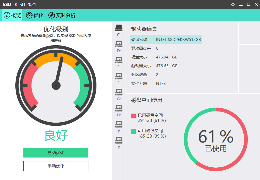Switch to the 概览 overview tab

coord(12,15)
